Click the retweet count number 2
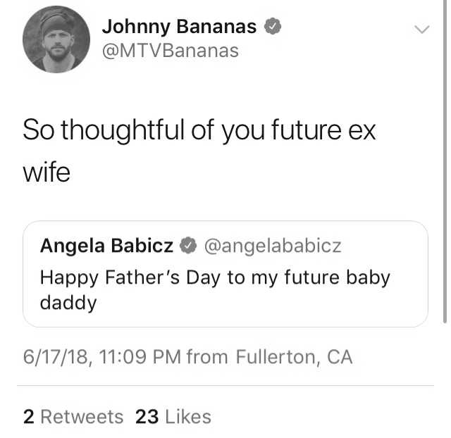The image size is (451, 438). coord(29,416)
